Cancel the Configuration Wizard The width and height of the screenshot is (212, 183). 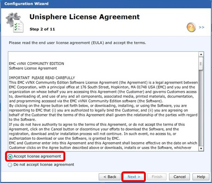coord(180,177)
